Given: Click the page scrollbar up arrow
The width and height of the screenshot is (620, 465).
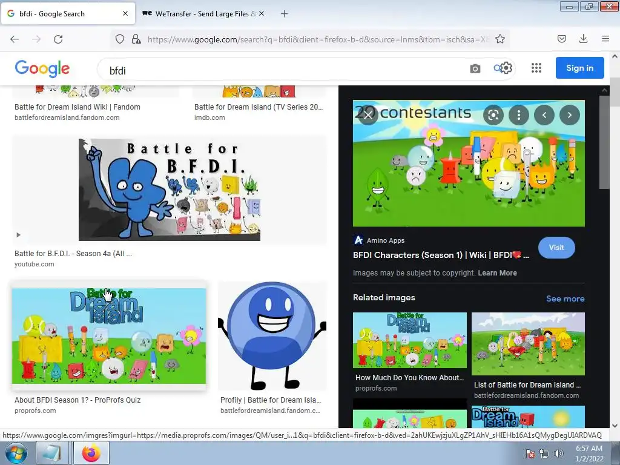Looking at the screenshot, I should point(615,56).
